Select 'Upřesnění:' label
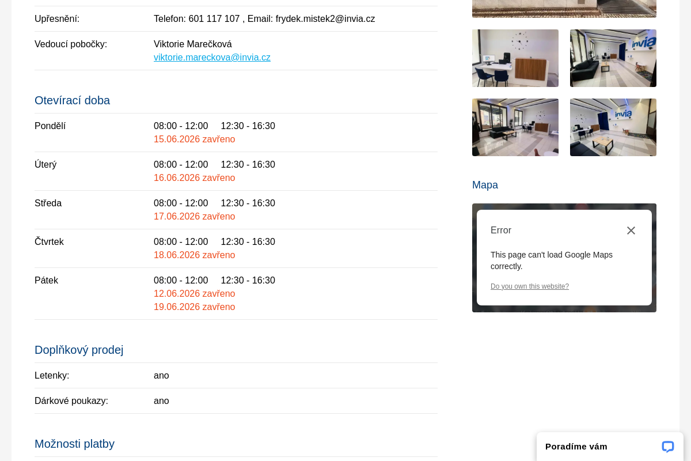 [57, 19]
